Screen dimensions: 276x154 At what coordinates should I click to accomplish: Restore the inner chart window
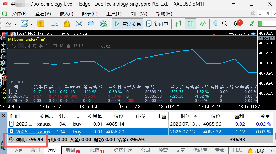(x=268, y=14)
